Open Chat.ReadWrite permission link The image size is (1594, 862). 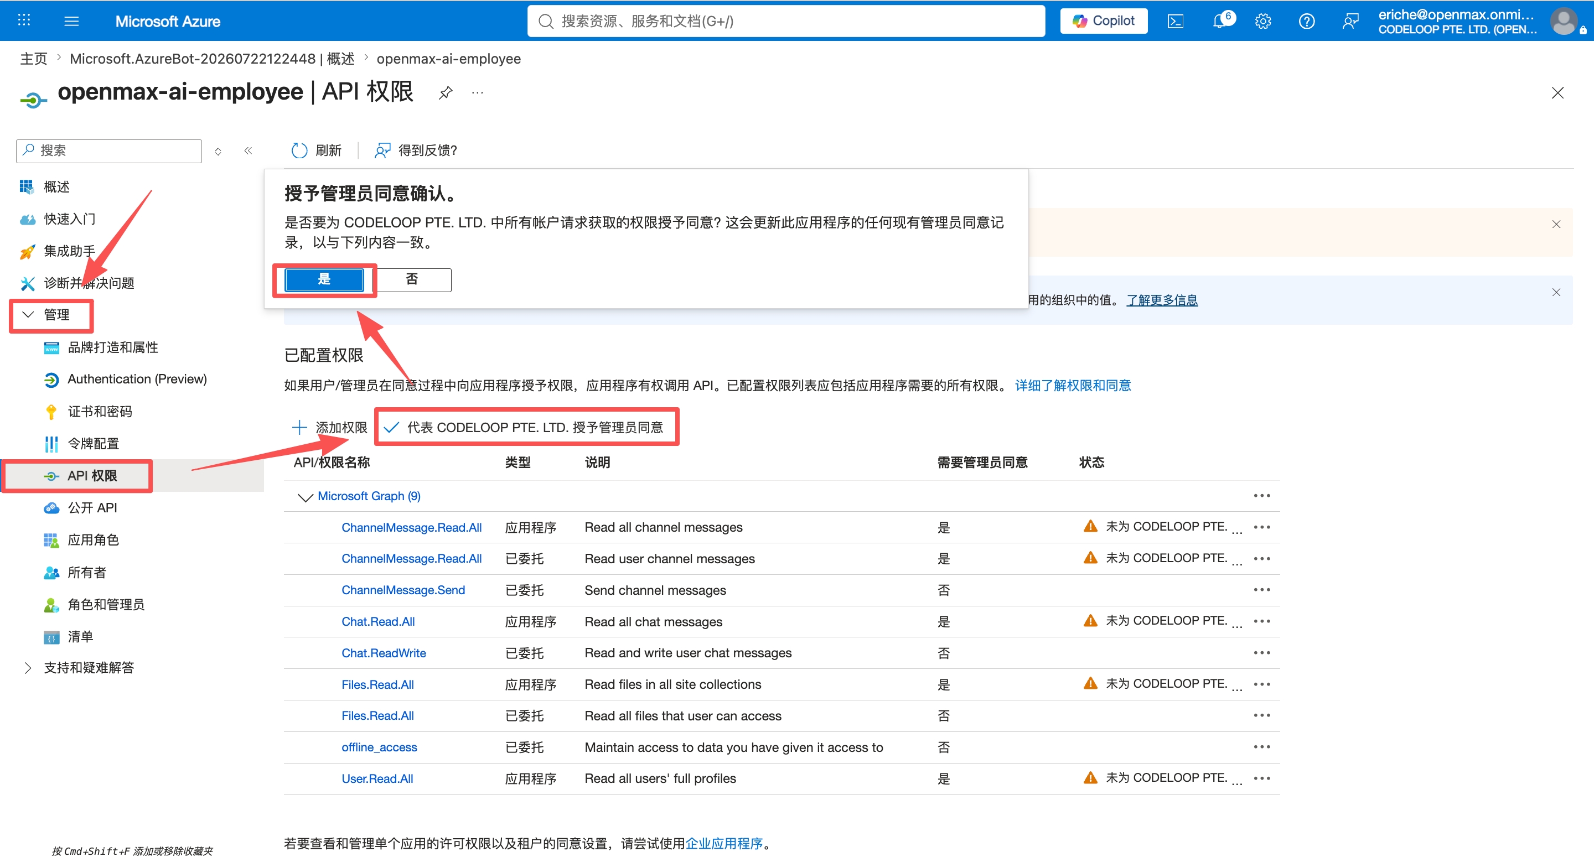pyautogui.click(x=384, y=653)
